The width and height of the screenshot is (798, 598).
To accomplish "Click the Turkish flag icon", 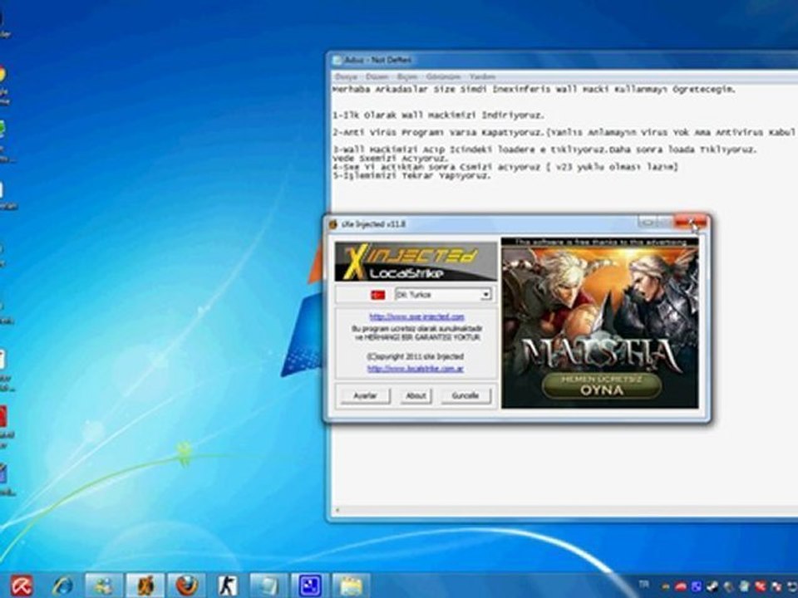I will pos(378,295).
